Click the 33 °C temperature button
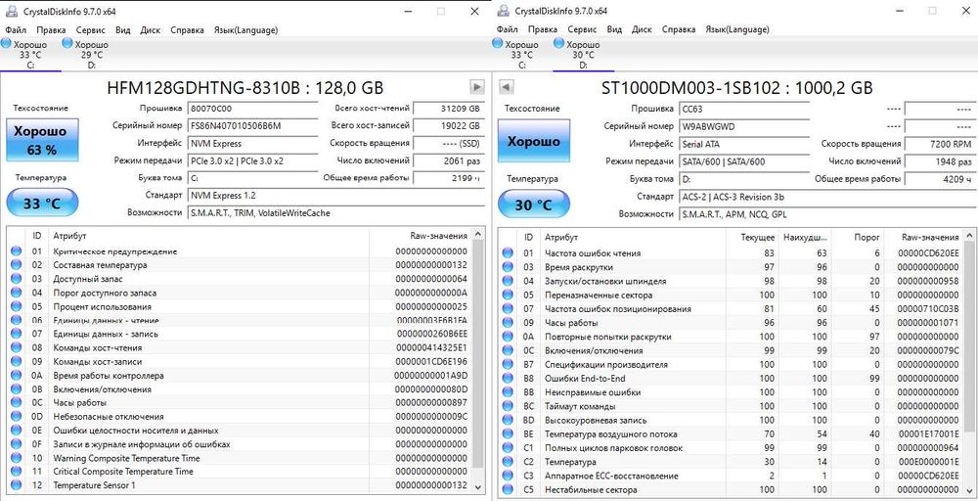The image size is (978, 501). (x=41, y=204)
